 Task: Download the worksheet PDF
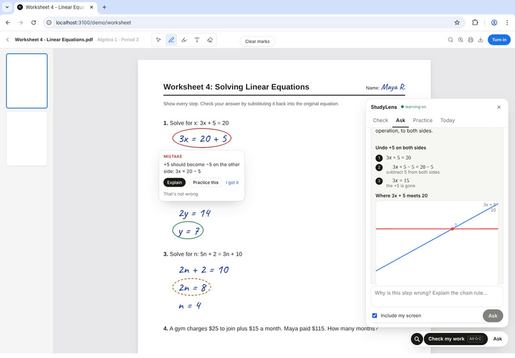click(480, 40)
